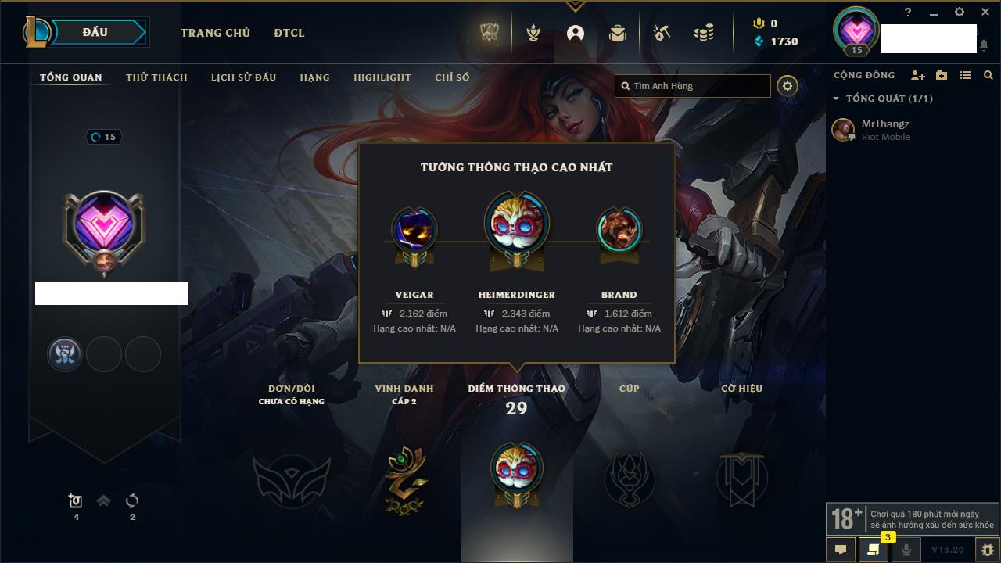Open the Heimerdinger mastery portrait
The image size is (1001, 563).
coord(516,223)
